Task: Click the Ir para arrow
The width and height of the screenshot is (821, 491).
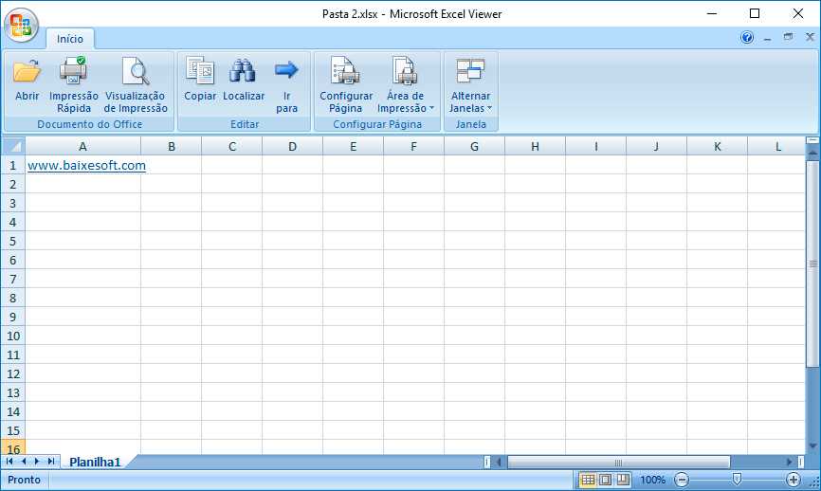Action: point(286,69)
